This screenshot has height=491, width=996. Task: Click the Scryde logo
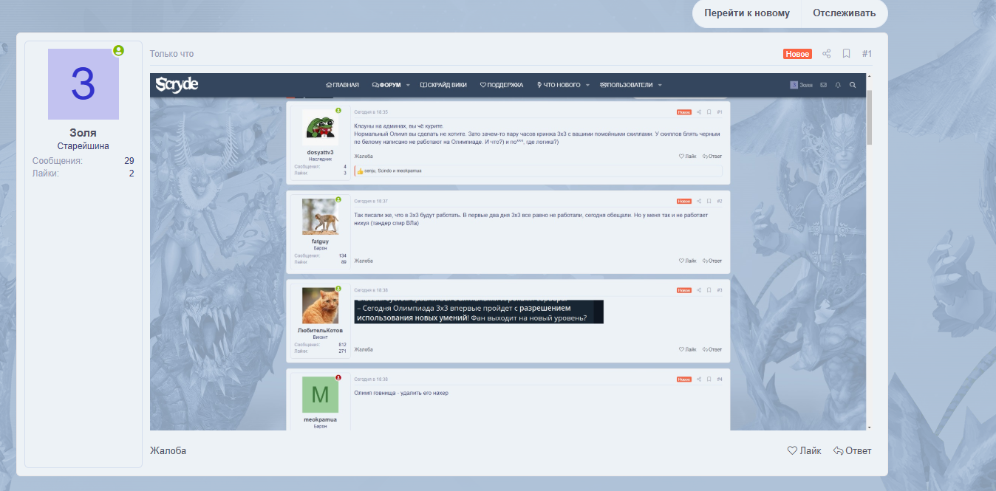(177, 85)
